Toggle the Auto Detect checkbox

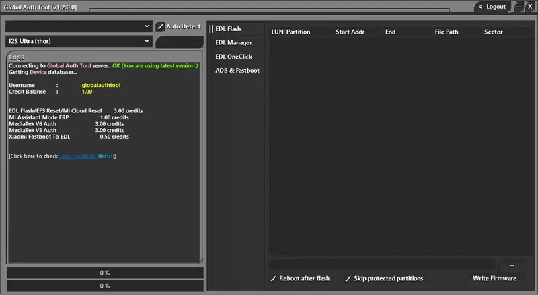160,26
